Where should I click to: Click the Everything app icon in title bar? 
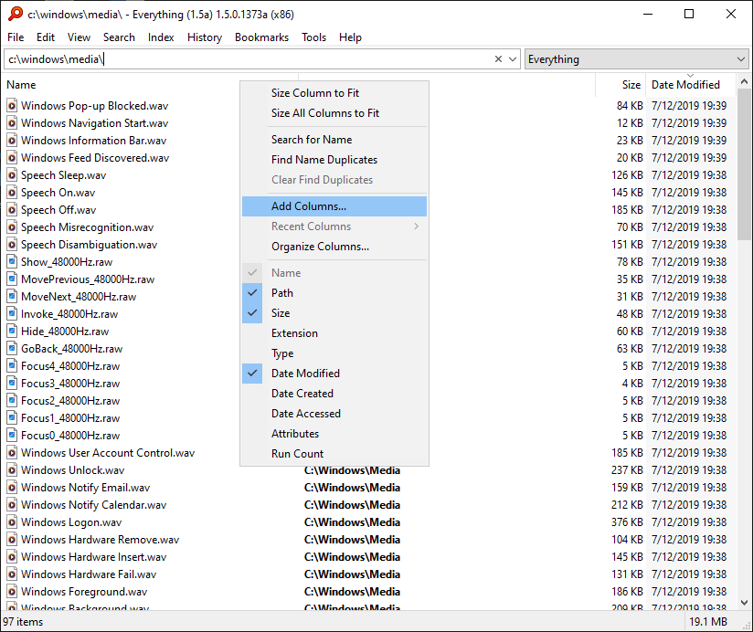[15, 14]
